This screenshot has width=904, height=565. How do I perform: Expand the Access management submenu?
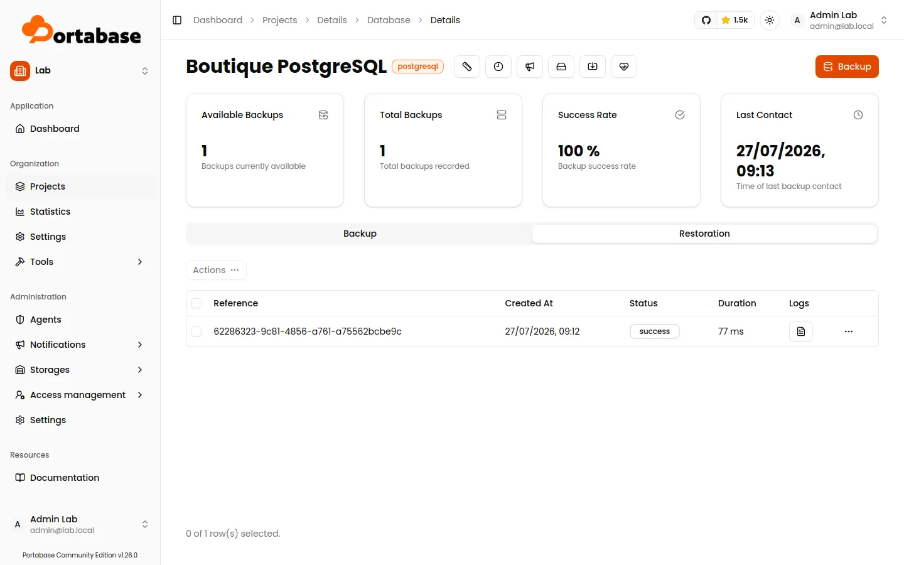tap(80, 395)
